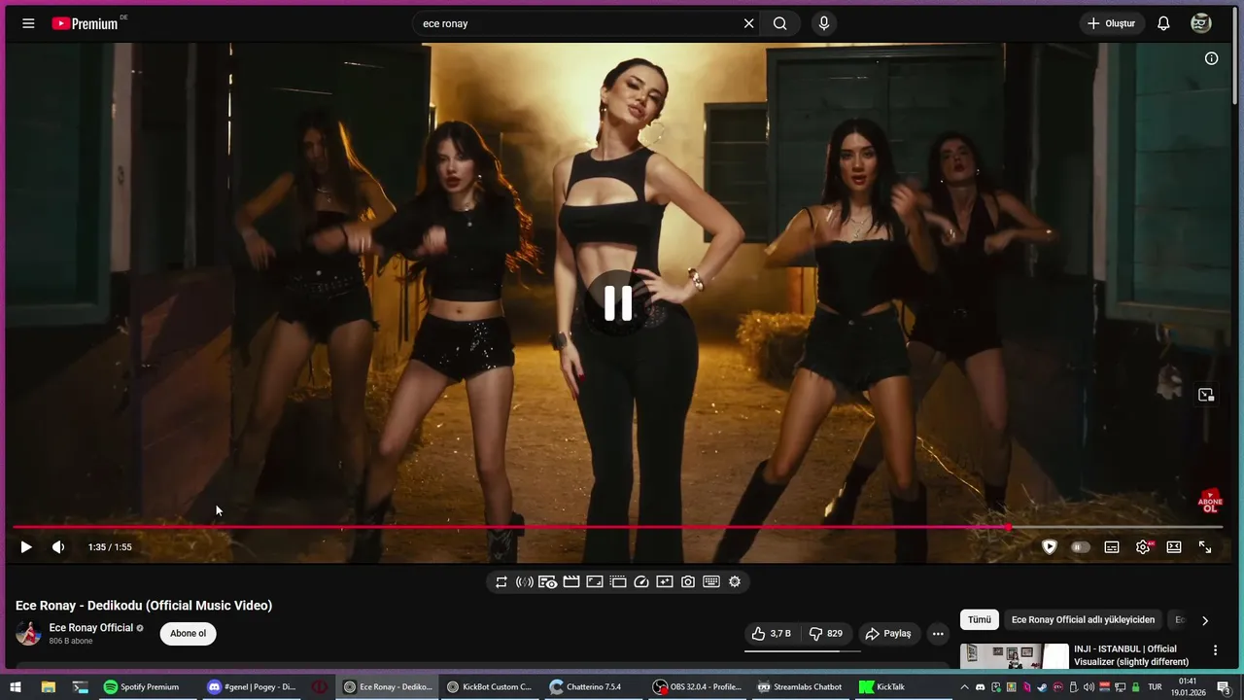The image size is (1244, 700).
Task: Change the TUR keyboard language indicator
Action: (x=1155, y=686)
